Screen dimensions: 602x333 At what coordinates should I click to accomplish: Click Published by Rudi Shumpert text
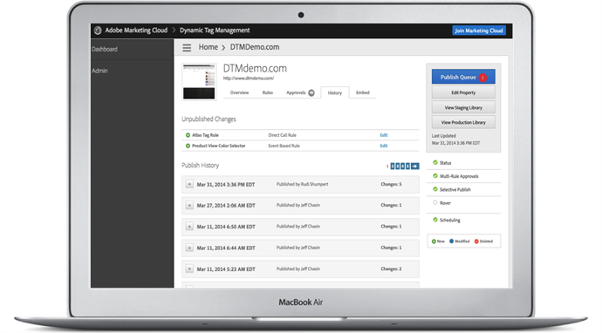coord(303,184)
